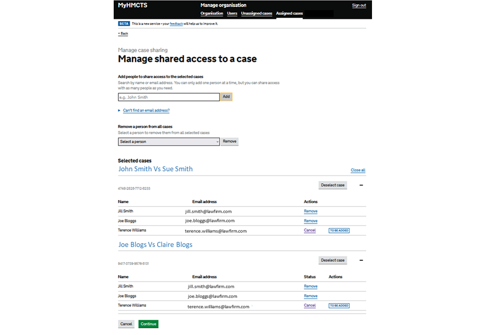Open the Select a person dropdown
The image size is (503, 335).
(x=169, y=141)
